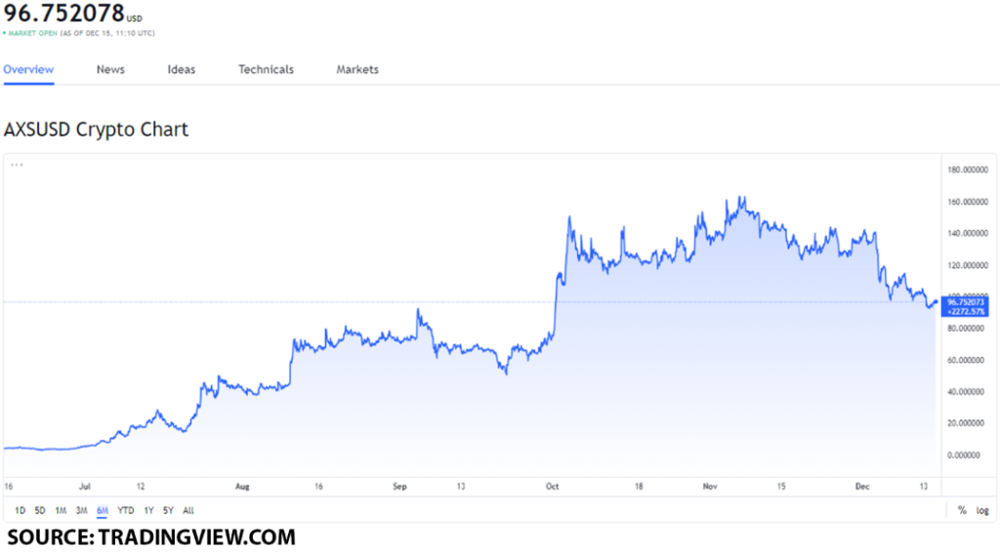Select the Markets tab
This screenshot has width=1000, height=554.
coord(357,69)
